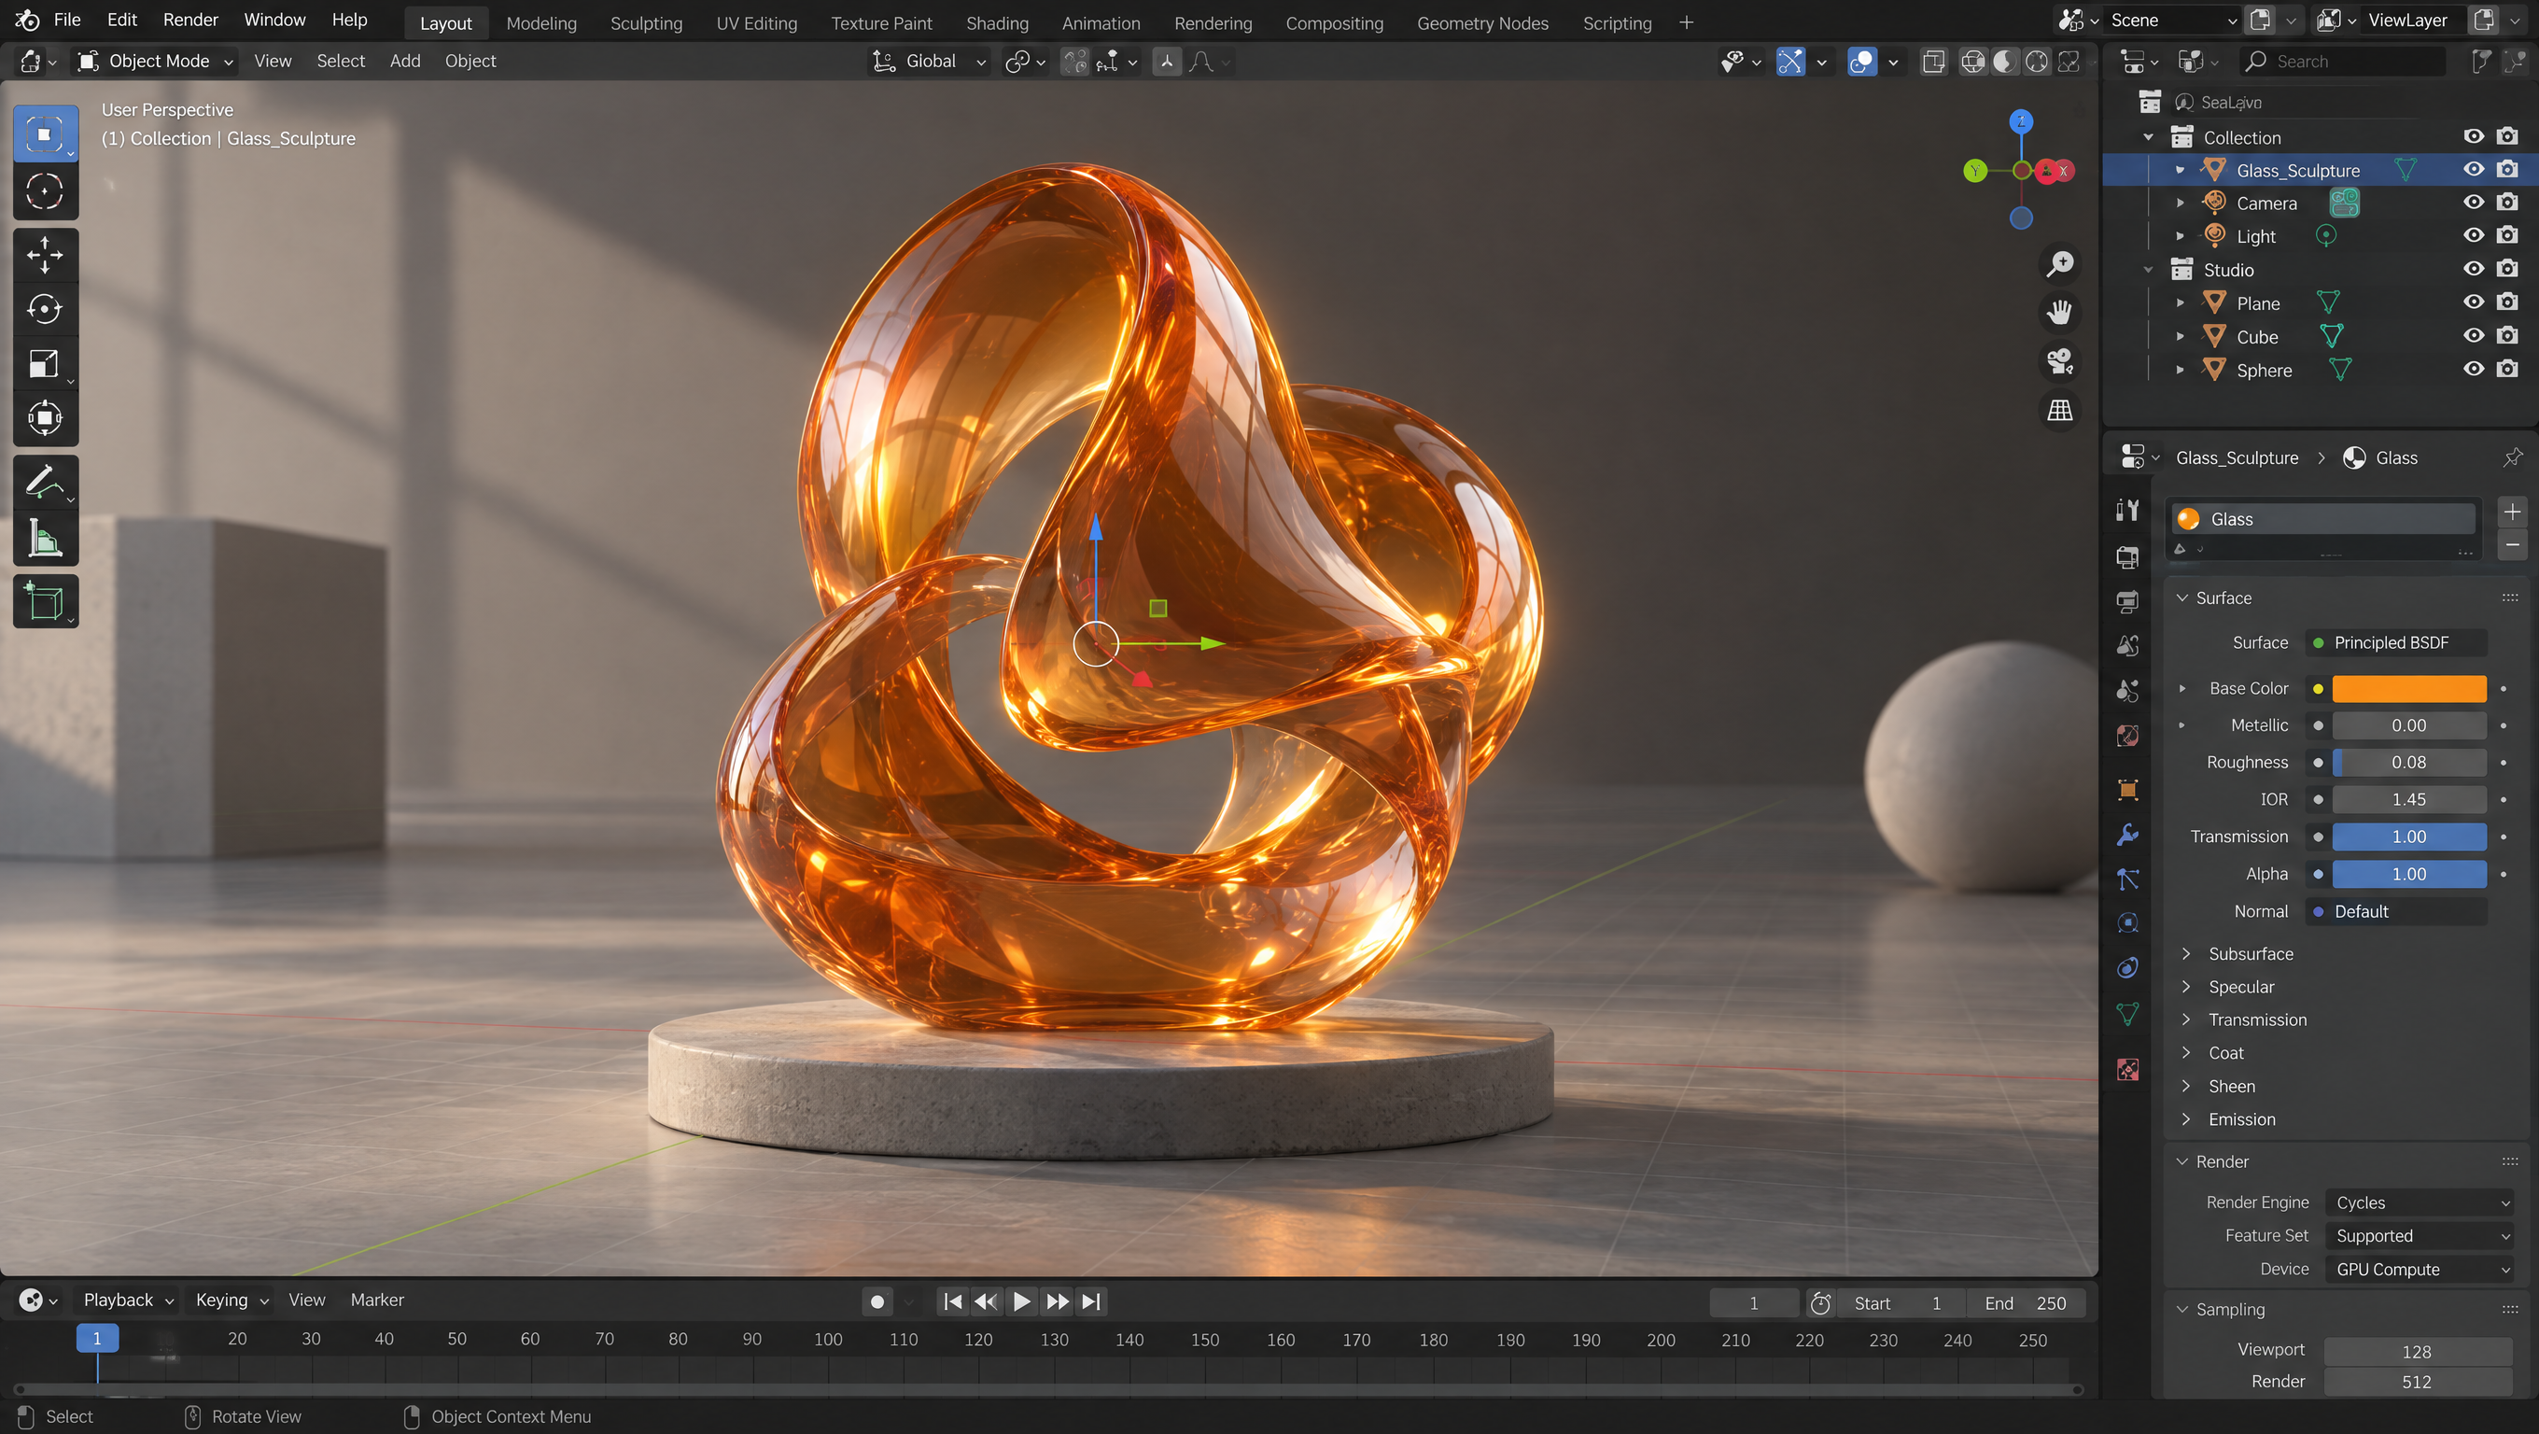
Task: Toggle viewport visibility of Light
Action: tap(2473, 235)
